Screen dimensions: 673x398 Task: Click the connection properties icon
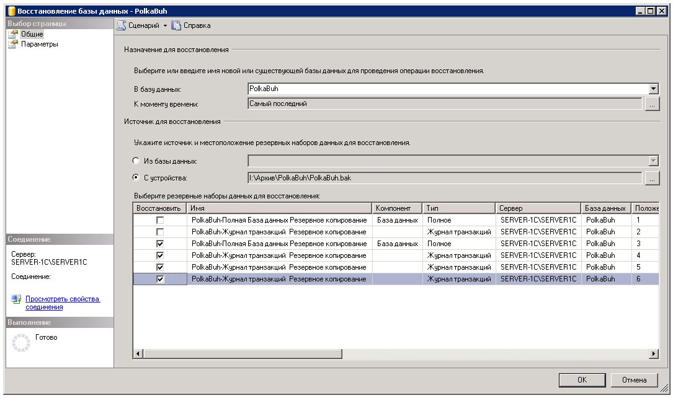pos(17,300)
